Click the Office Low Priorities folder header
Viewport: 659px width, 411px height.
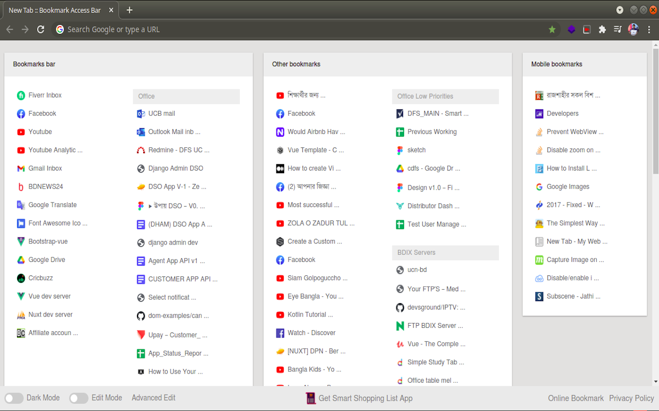[445, 97]
